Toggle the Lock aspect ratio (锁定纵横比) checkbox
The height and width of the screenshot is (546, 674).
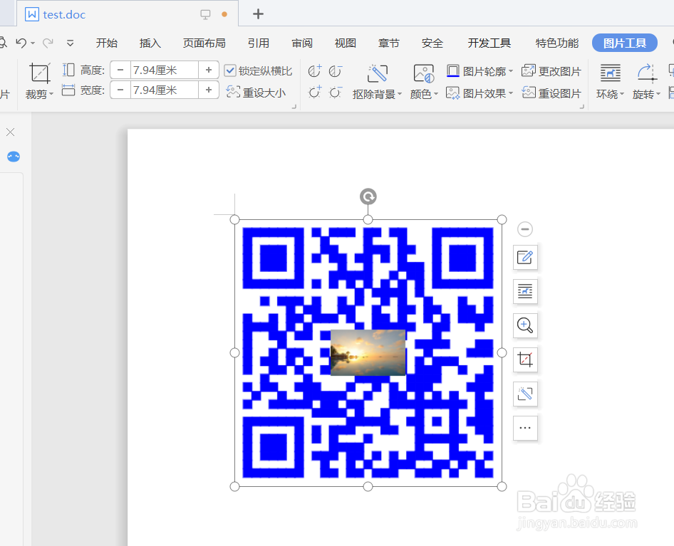coord(231,70)
